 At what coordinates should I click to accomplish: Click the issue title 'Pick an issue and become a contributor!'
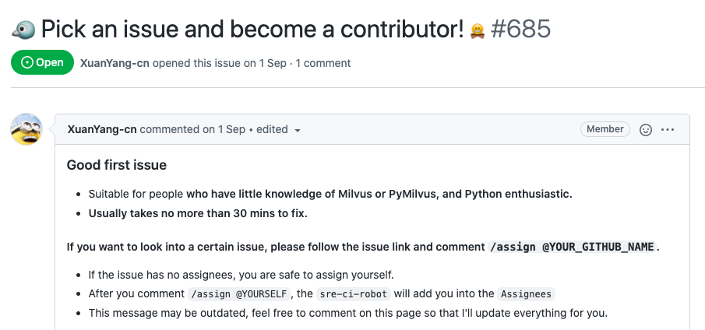point(252,29)
